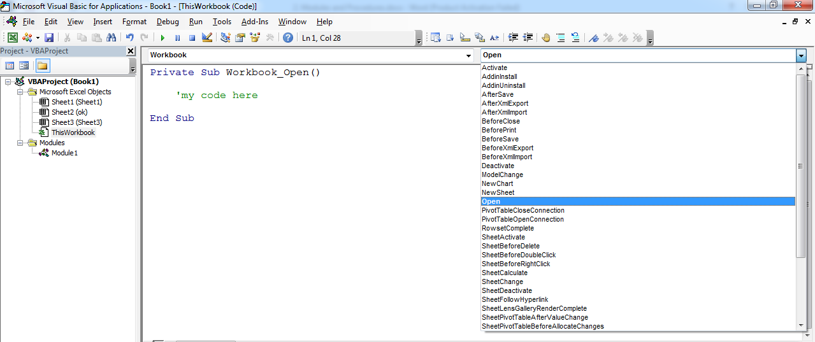Click the Complete Word icon
Image resolution: width=815 pixels, height=342 pixels.
tap(494, 38)
